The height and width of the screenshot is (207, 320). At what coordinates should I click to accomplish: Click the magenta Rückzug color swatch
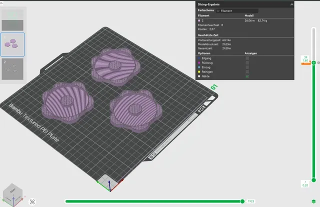(x=199, y=62)
